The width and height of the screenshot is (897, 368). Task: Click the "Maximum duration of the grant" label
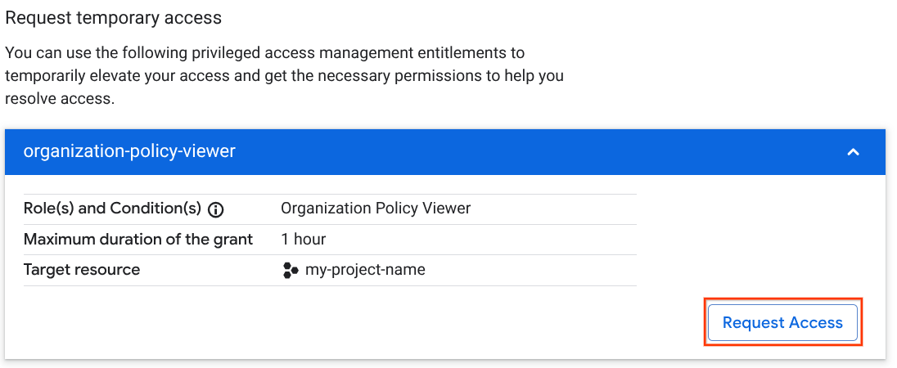[138, 240]
